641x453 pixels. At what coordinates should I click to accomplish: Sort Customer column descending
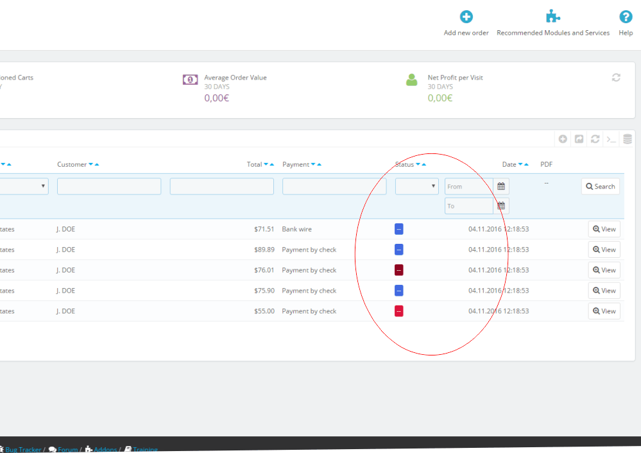90,164
